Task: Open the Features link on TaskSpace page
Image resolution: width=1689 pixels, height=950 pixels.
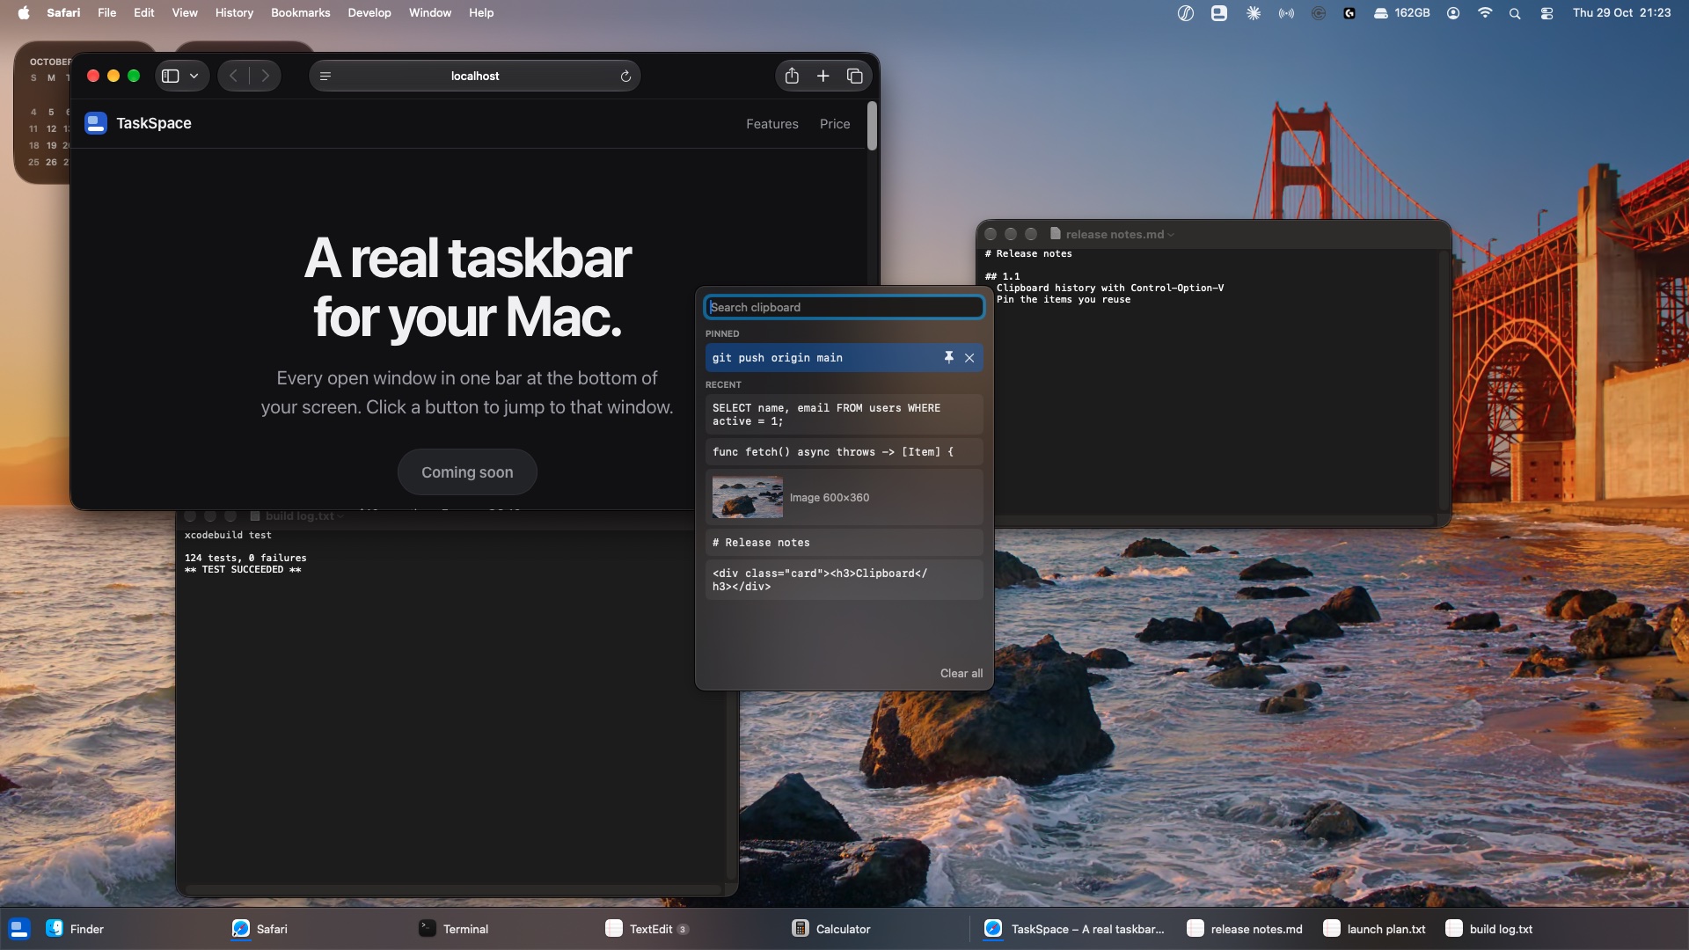Action: [x=771, y=124]
